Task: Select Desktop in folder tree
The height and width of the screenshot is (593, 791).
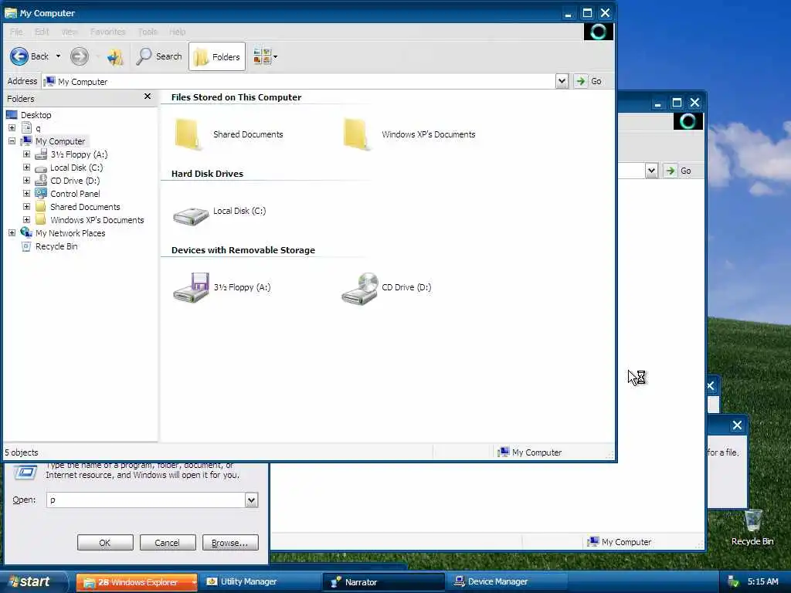Action: (x=36, y=115)
